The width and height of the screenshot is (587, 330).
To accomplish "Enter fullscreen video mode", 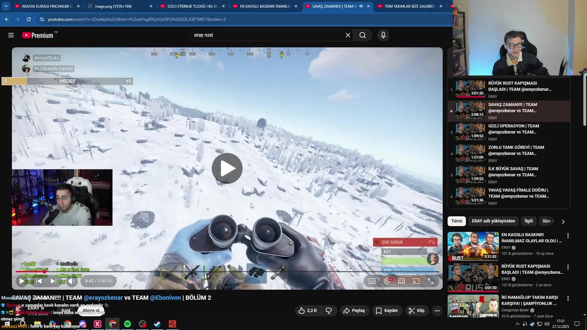I will pyautogui.click(x=431, y=281).
